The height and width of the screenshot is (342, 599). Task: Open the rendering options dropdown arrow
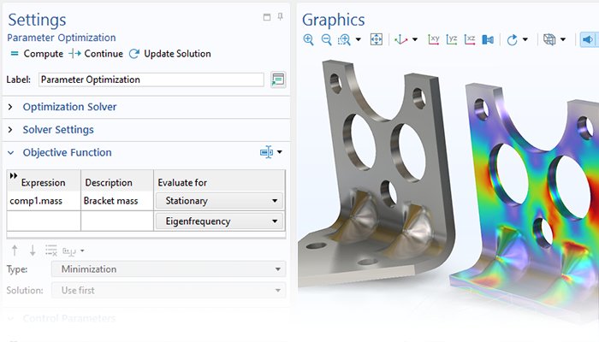coord(563,39)
